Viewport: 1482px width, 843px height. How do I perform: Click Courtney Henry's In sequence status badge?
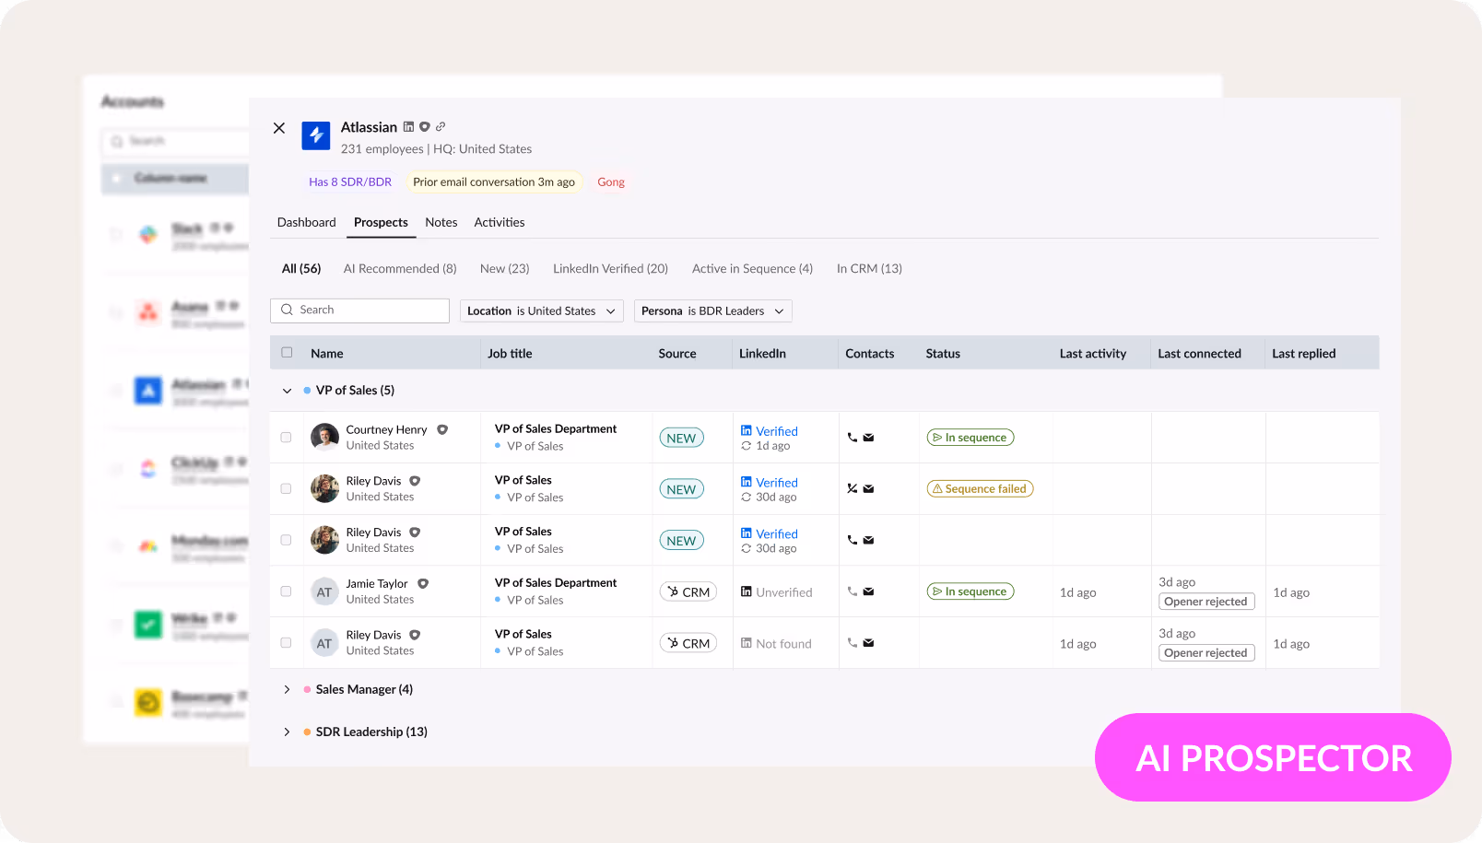(x=970, y=438)
